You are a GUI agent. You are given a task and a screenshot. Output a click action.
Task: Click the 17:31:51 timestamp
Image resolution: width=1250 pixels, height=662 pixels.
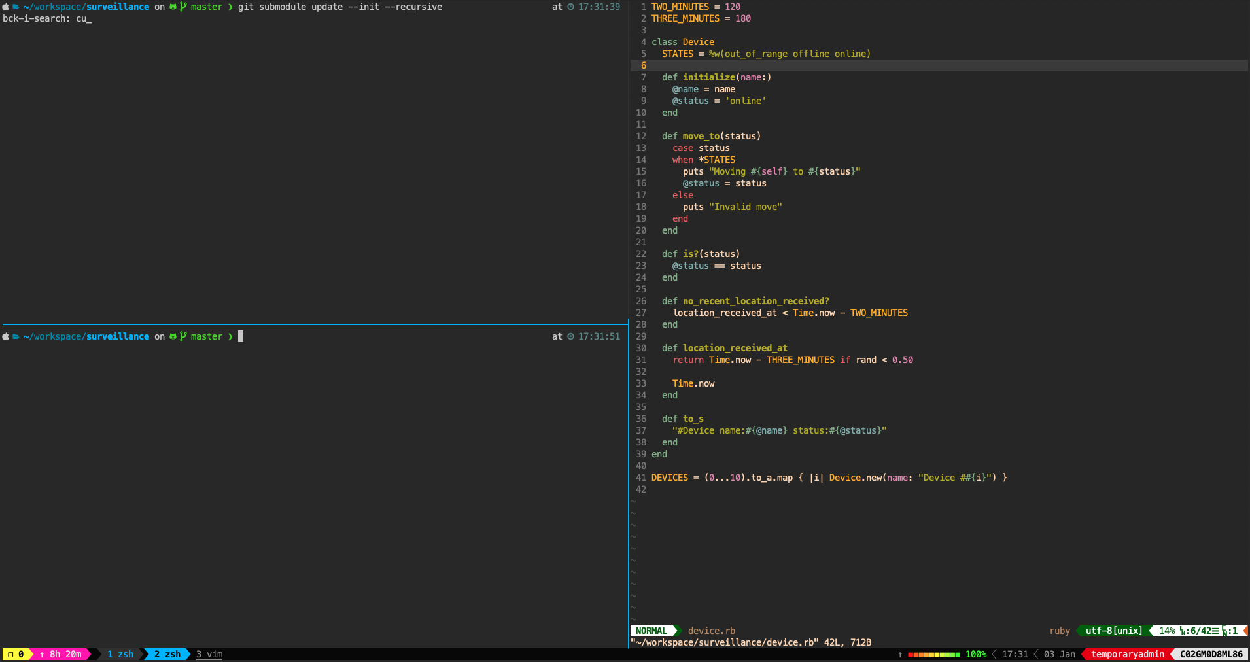pos(599,336)
